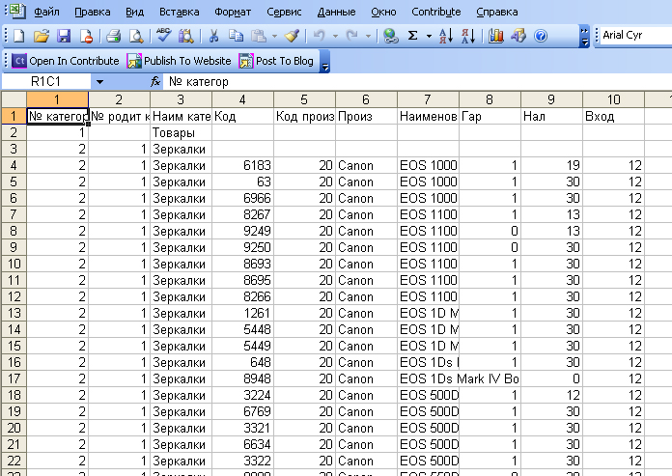This screenshot has width=672, height=476.
Task: Open the Правка menu
Action: point(93,12)
